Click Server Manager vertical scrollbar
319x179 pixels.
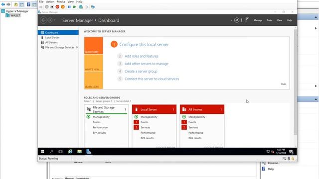(295, 82)
